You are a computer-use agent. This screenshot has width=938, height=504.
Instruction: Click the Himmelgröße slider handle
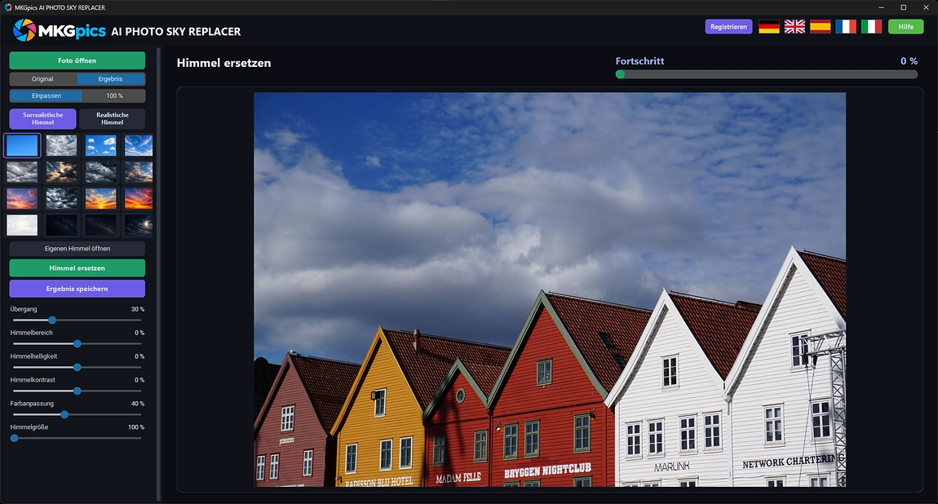coord(15,438)
